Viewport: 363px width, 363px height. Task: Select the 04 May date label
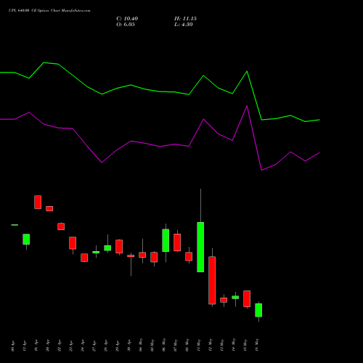tap(141, 345)
